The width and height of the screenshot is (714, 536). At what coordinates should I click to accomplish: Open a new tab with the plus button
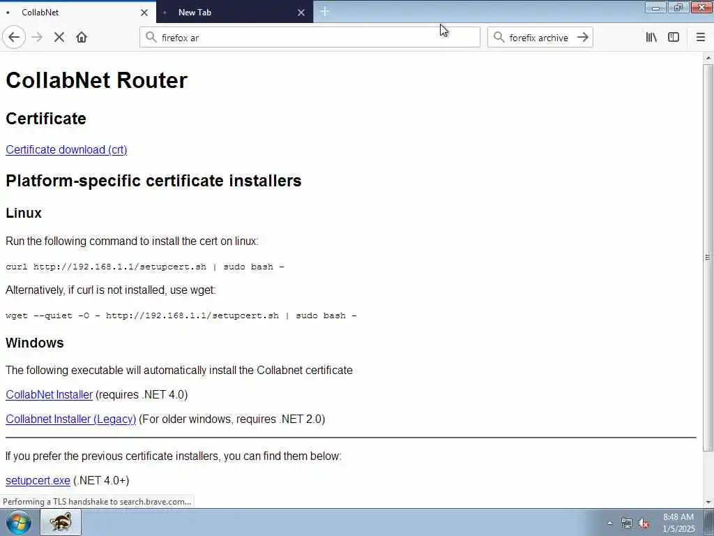(325, 12)
